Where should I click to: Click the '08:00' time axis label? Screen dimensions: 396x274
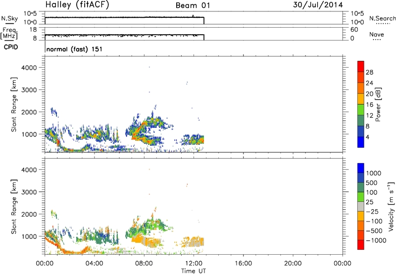pyautogui.click(x=144, y=264)
